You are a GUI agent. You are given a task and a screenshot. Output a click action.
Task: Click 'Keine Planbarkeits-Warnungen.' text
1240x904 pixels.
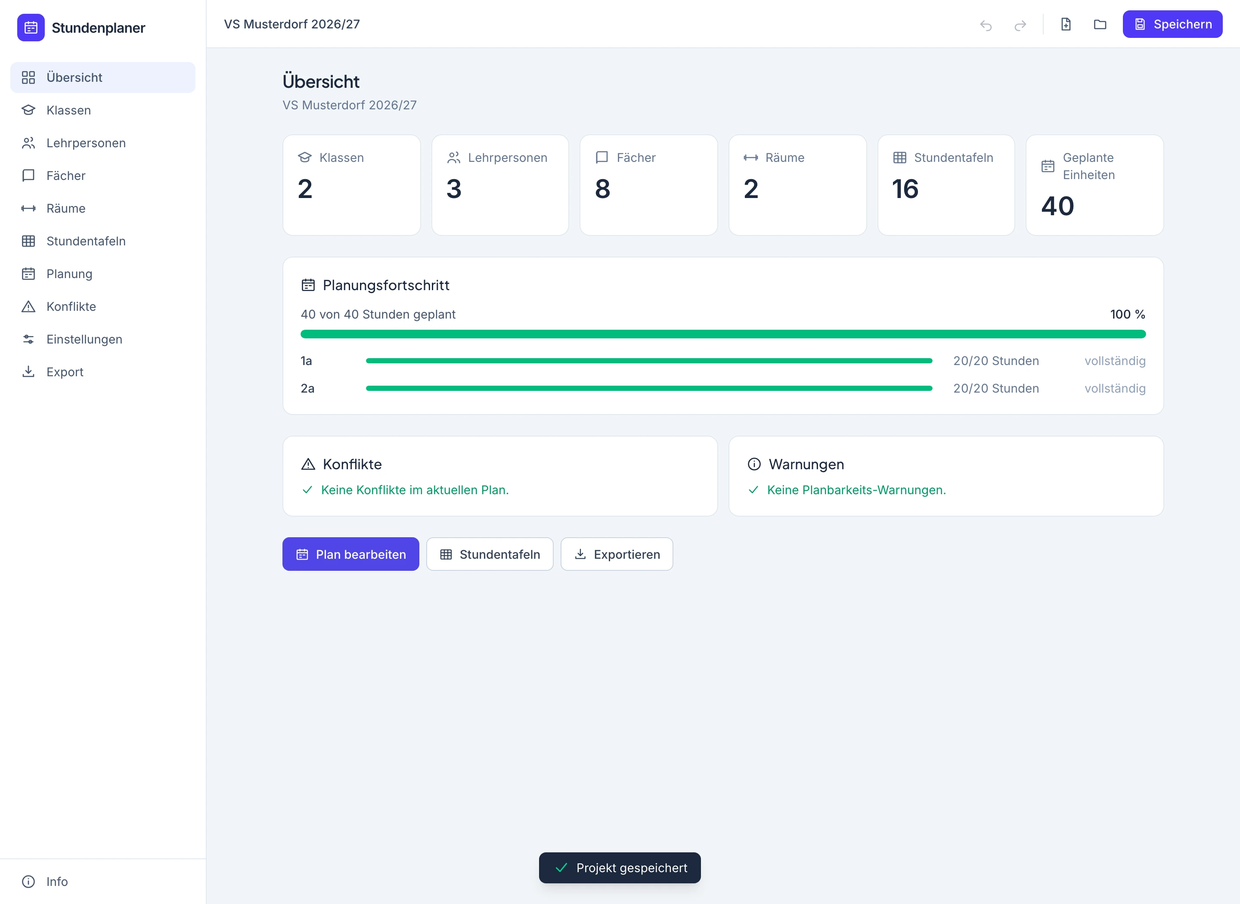click(x=856, y=490)
